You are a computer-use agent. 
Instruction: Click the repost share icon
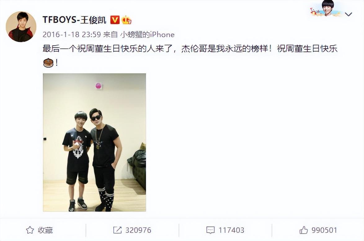117,230
